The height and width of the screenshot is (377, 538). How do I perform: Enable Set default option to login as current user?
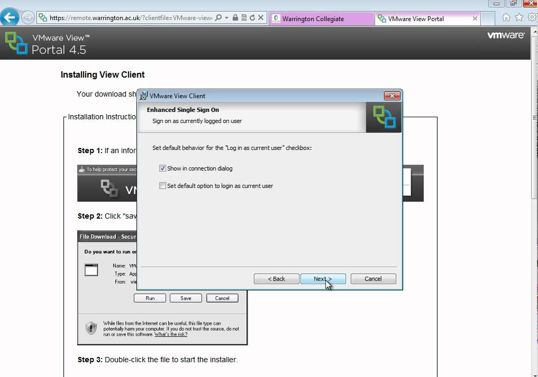pos(162,186)
